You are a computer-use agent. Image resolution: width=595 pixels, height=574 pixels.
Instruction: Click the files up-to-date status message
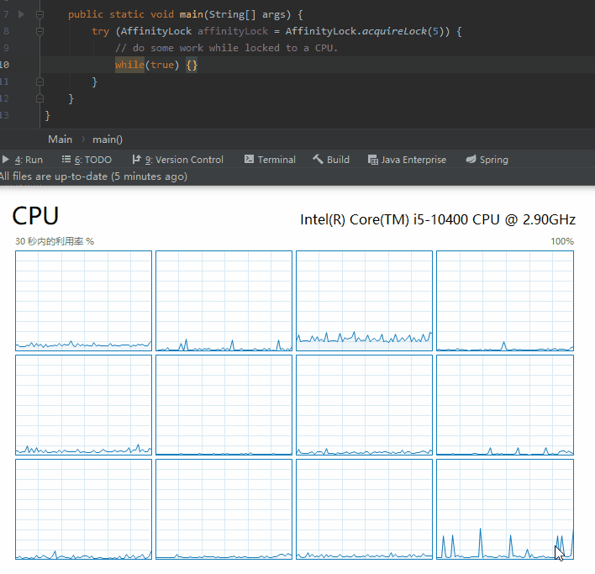[92, 176]
